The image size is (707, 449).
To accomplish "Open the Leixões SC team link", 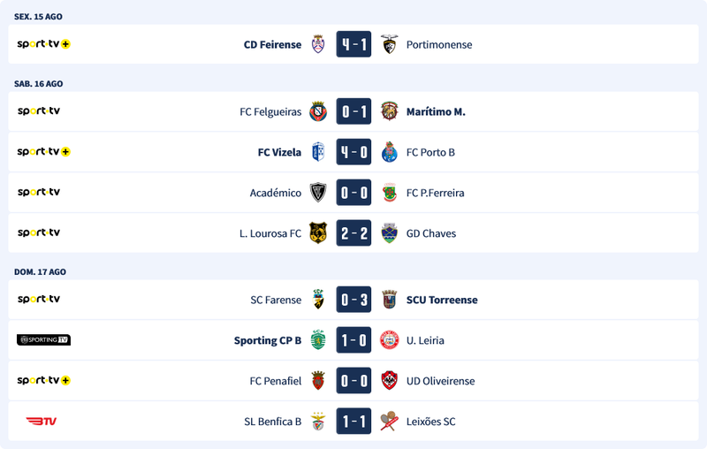I will pos(430,422).
